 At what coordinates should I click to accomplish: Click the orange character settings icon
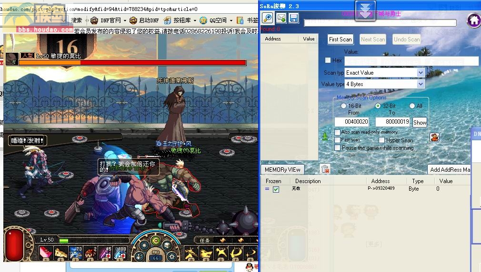pos(434,137)
